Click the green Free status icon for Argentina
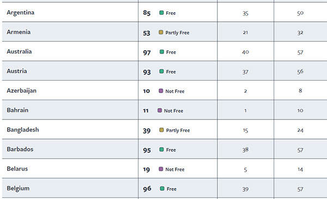327x199 pixels. [x=161, y=13]
